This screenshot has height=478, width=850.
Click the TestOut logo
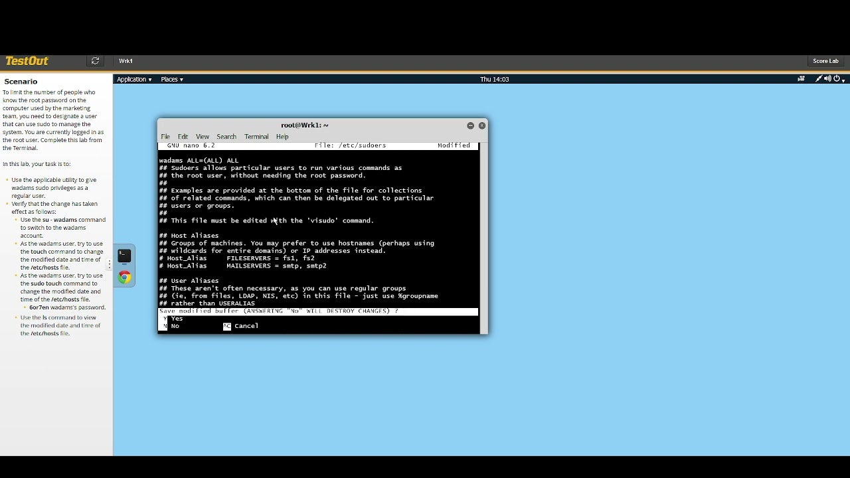pyautogui.click(x=27, y=61)
